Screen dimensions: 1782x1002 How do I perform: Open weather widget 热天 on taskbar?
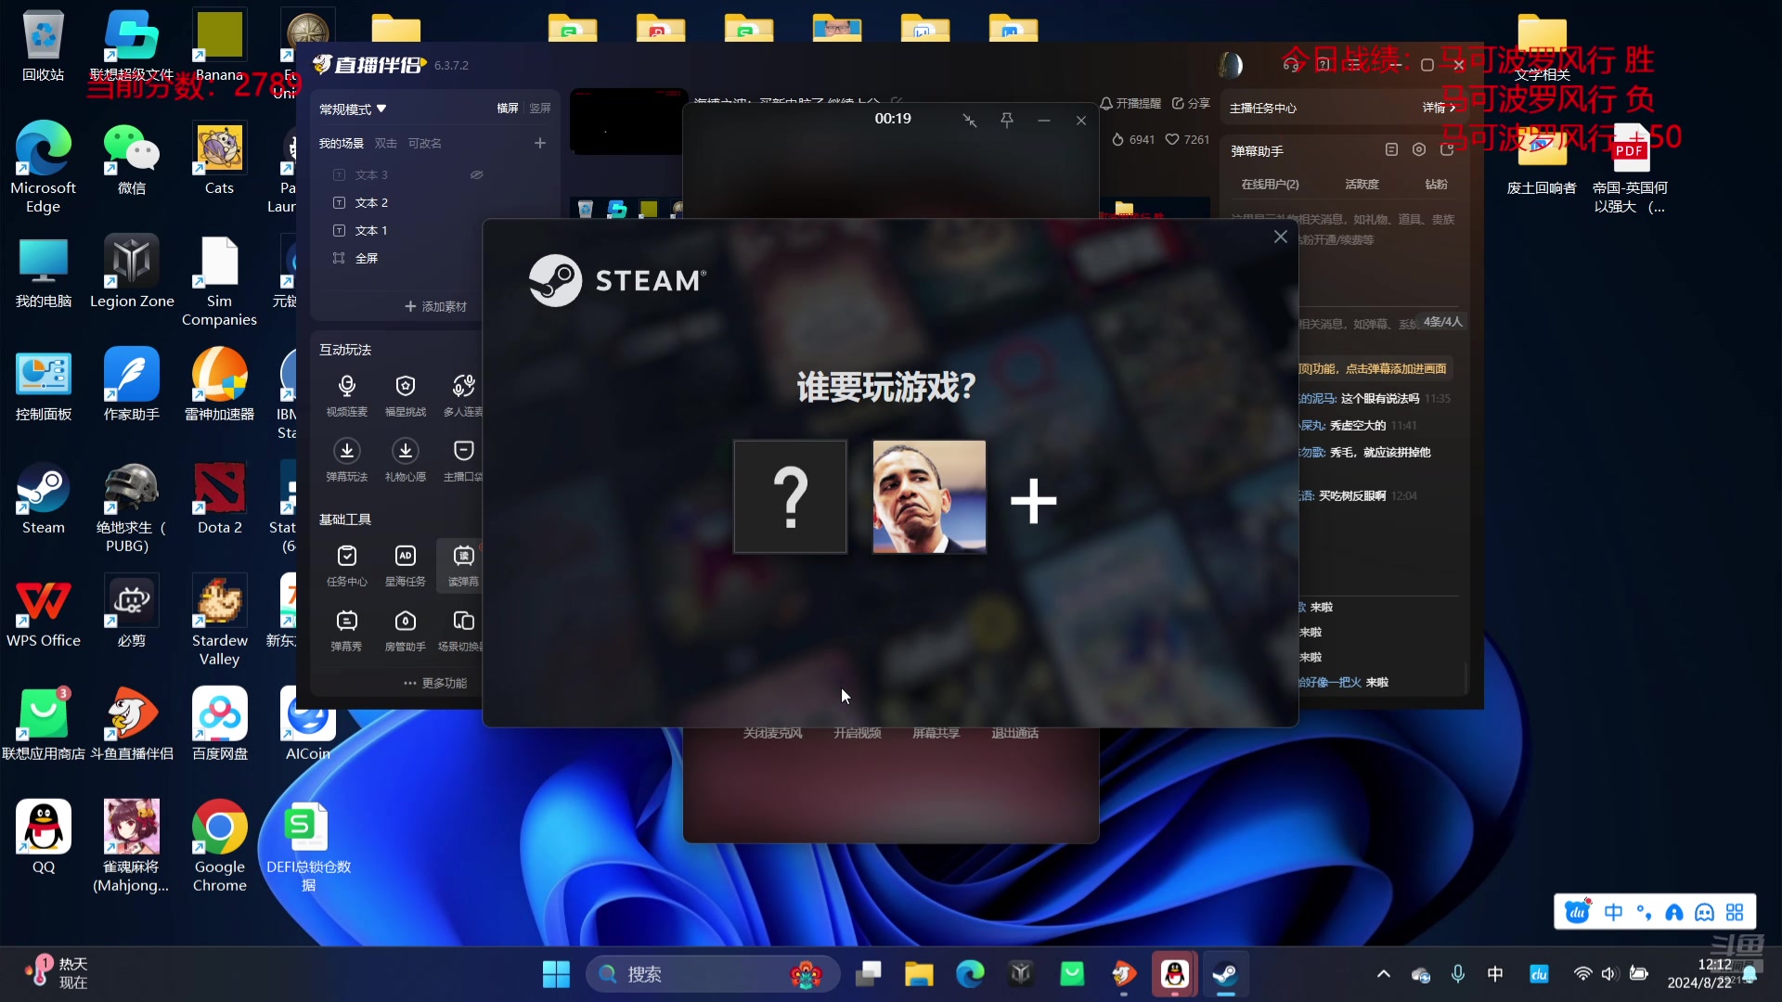[x=56, y=973]
